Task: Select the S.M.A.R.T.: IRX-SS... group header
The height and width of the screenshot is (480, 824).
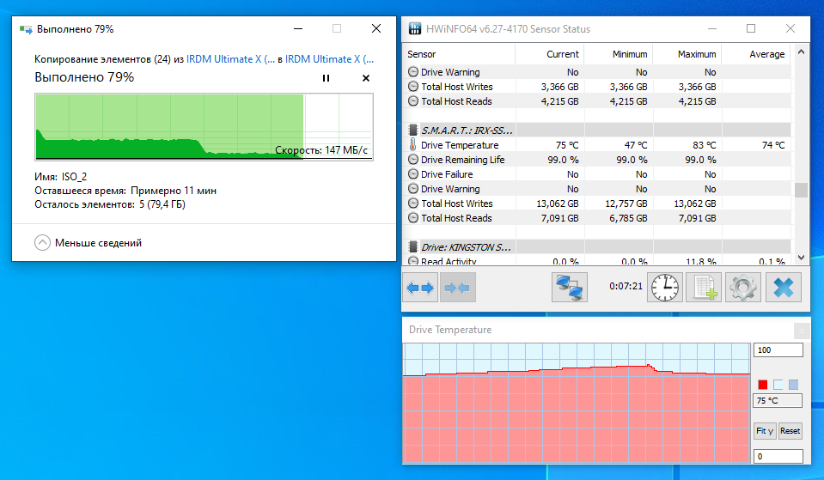Action: [x=597, y=131]
